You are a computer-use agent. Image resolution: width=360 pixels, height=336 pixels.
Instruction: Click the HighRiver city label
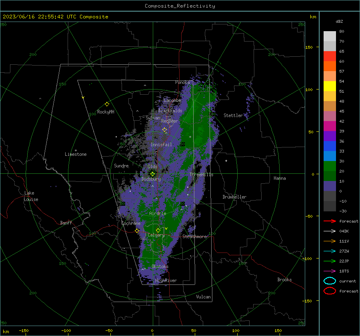click(x=166, y=280)
